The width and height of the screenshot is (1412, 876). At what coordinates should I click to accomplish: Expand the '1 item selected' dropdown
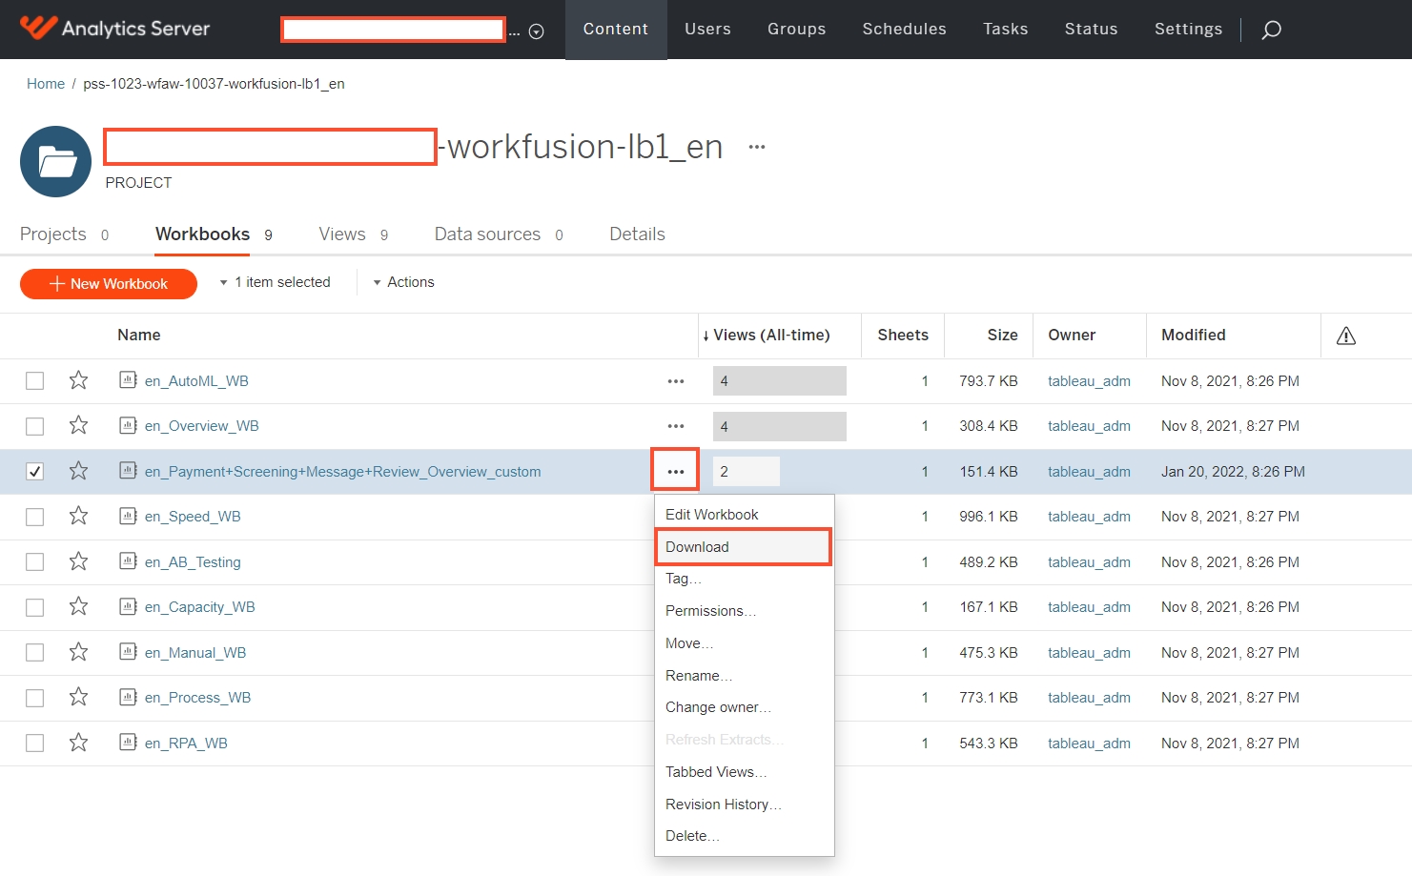coord(276,282)
